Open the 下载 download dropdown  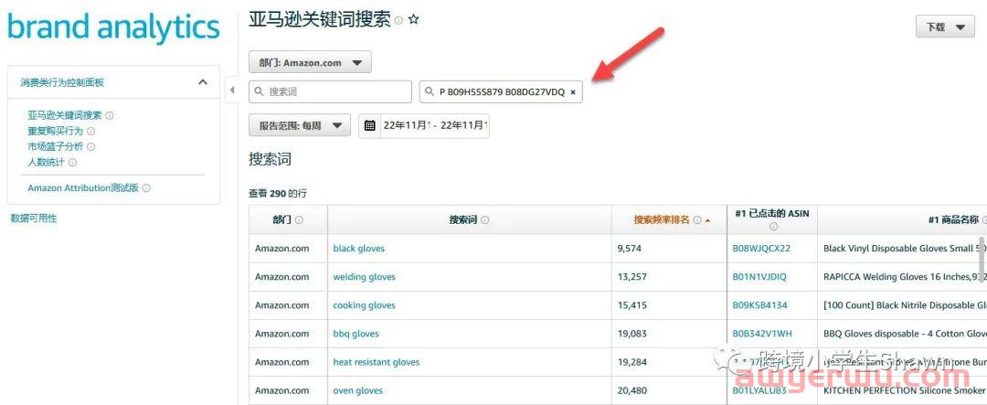(x=945, y=27)
